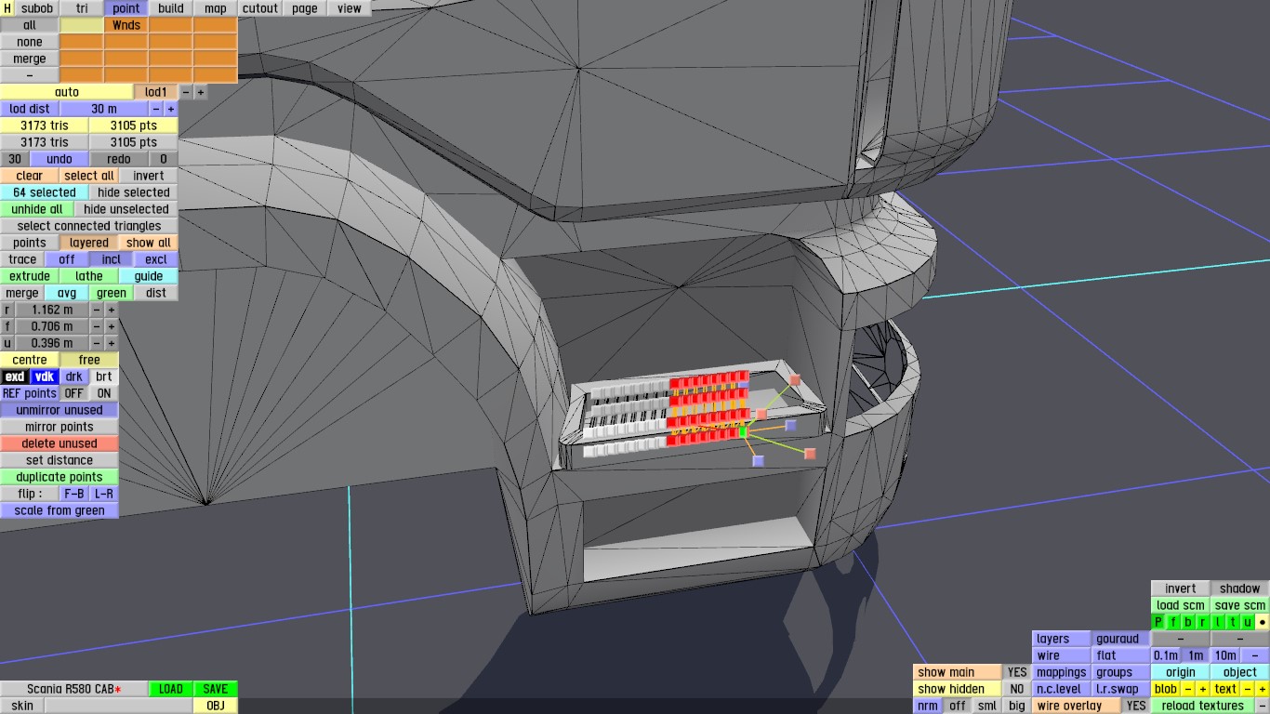Select free pivot mode

coord(89,360)
